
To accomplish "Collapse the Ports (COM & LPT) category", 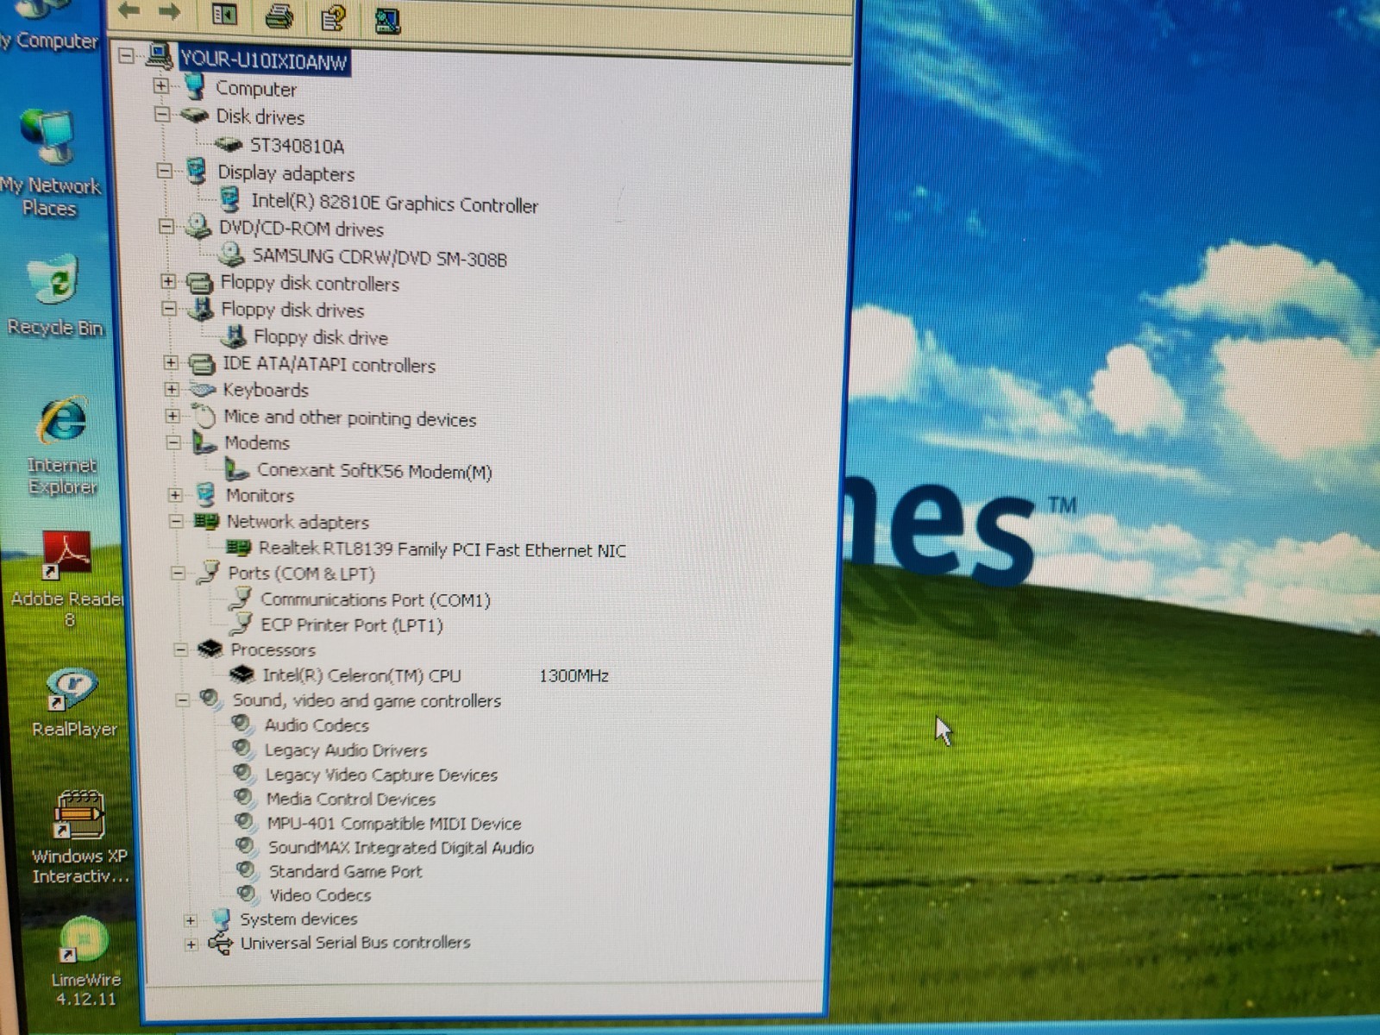I will 178,573.
